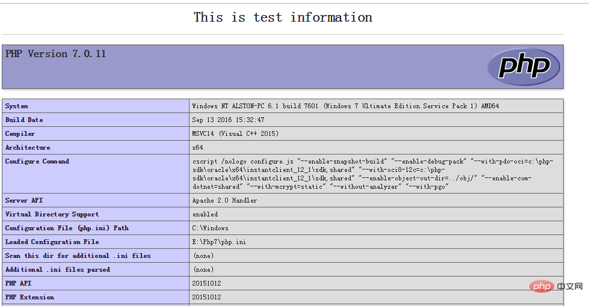Click the C:\Windows configuration path value
Image resolution: width=589 pixels, height=306 pixels.
pyautogui.click(x=211, y=228)
